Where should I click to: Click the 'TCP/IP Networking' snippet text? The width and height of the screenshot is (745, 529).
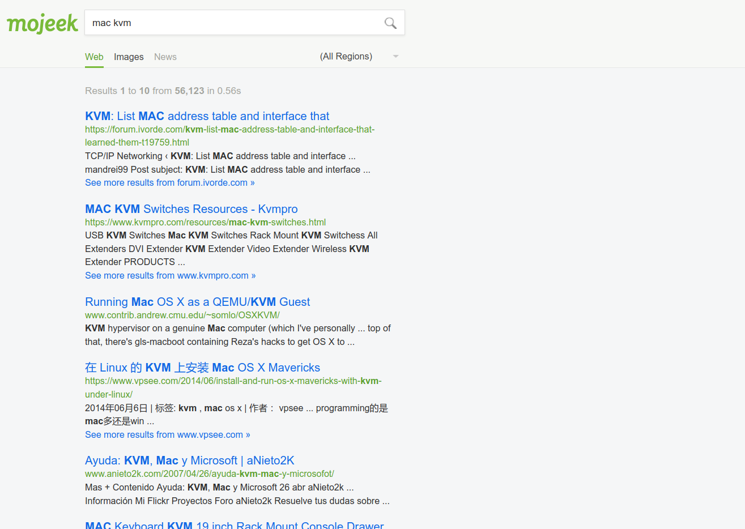pyautogui.click(x=228, y=163)
